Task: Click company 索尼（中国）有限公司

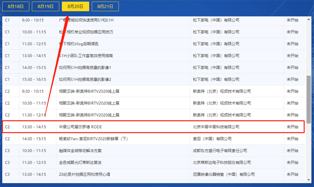Action: [212, 139]
